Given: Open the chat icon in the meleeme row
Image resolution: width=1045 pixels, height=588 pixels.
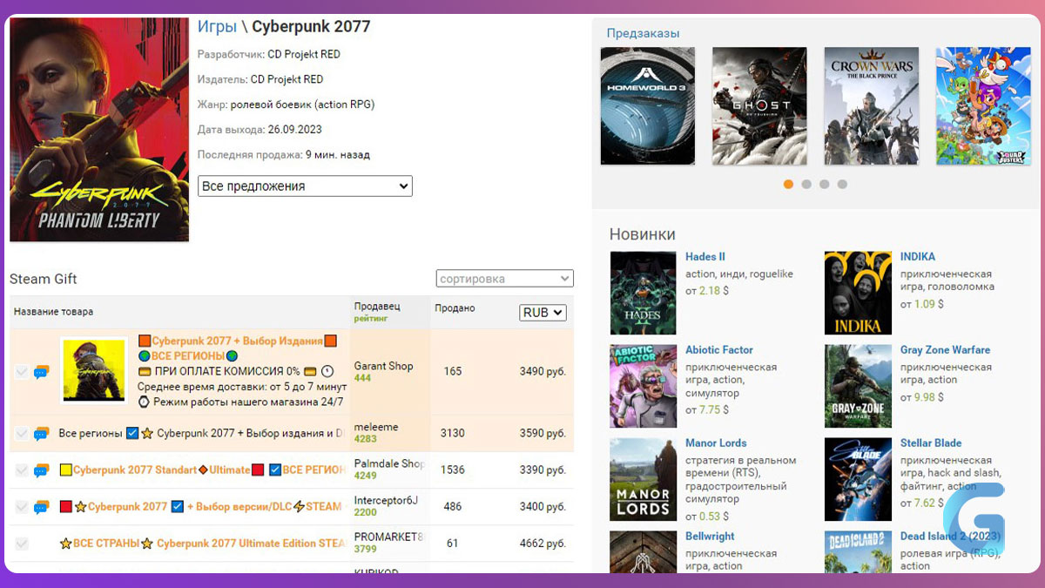Looking at the screenshot, I should [x=41, y=433].
